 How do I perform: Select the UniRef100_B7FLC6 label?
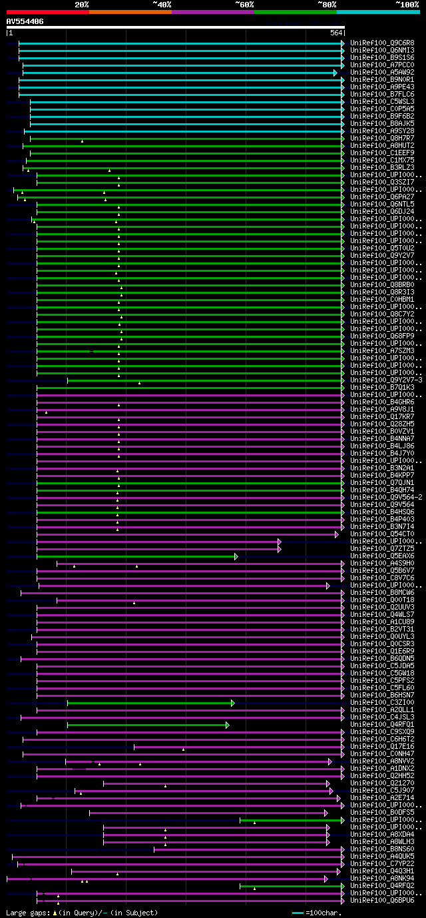382,94
